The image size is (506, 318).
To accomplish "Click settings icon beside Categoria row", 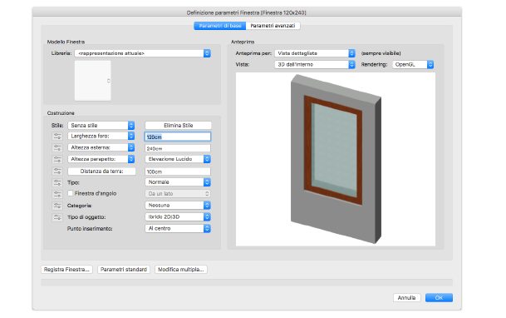I will coord(57,206).
